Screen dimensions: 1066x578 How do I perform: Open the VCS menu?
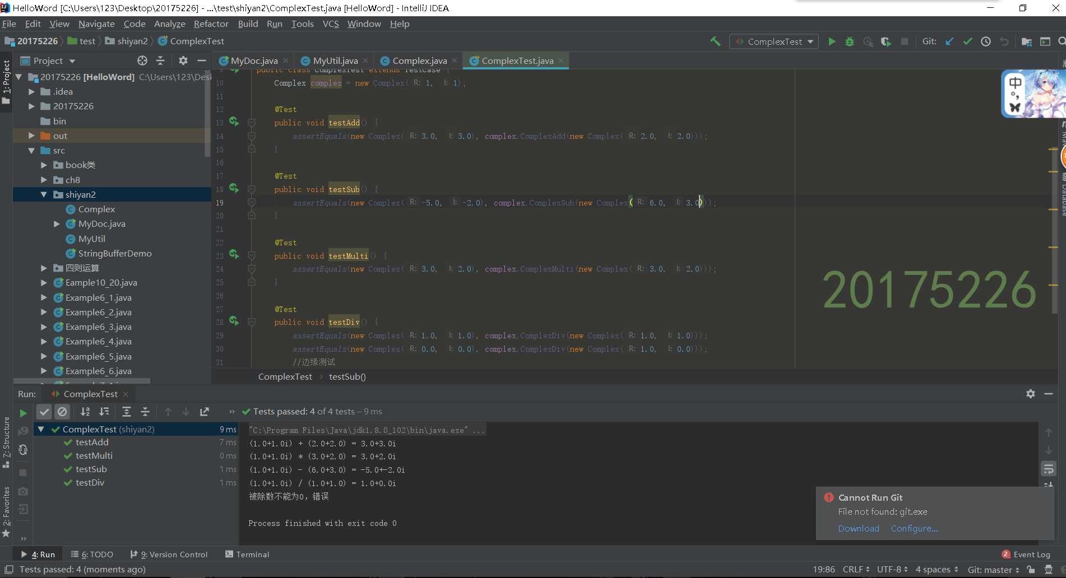tap(331, 24)
